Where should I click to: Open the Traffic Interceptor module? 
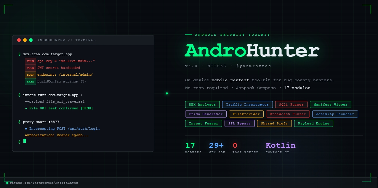click(x=247, y=104)
